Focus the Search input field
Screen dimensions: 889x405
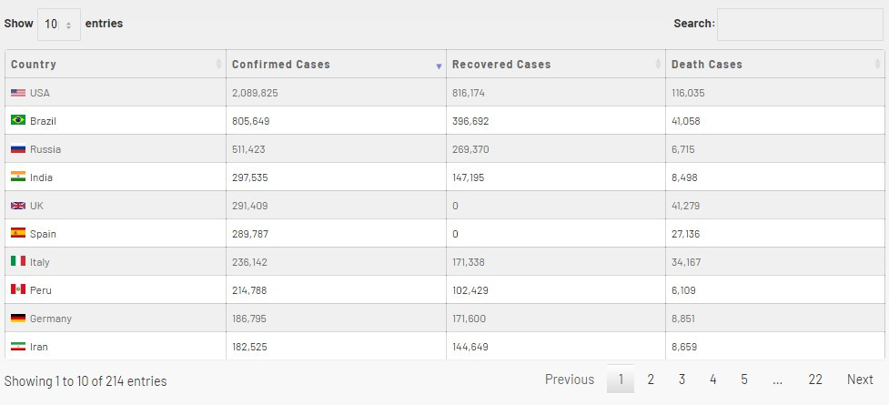click(800, 24)
